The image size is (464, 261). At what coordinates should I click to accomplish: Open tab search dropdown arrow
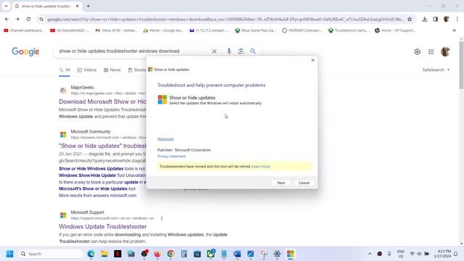coord(6,7)
